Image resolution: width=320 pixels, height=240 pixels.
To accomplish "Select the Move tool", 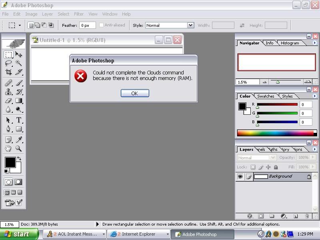I will [x=18, y=55].
